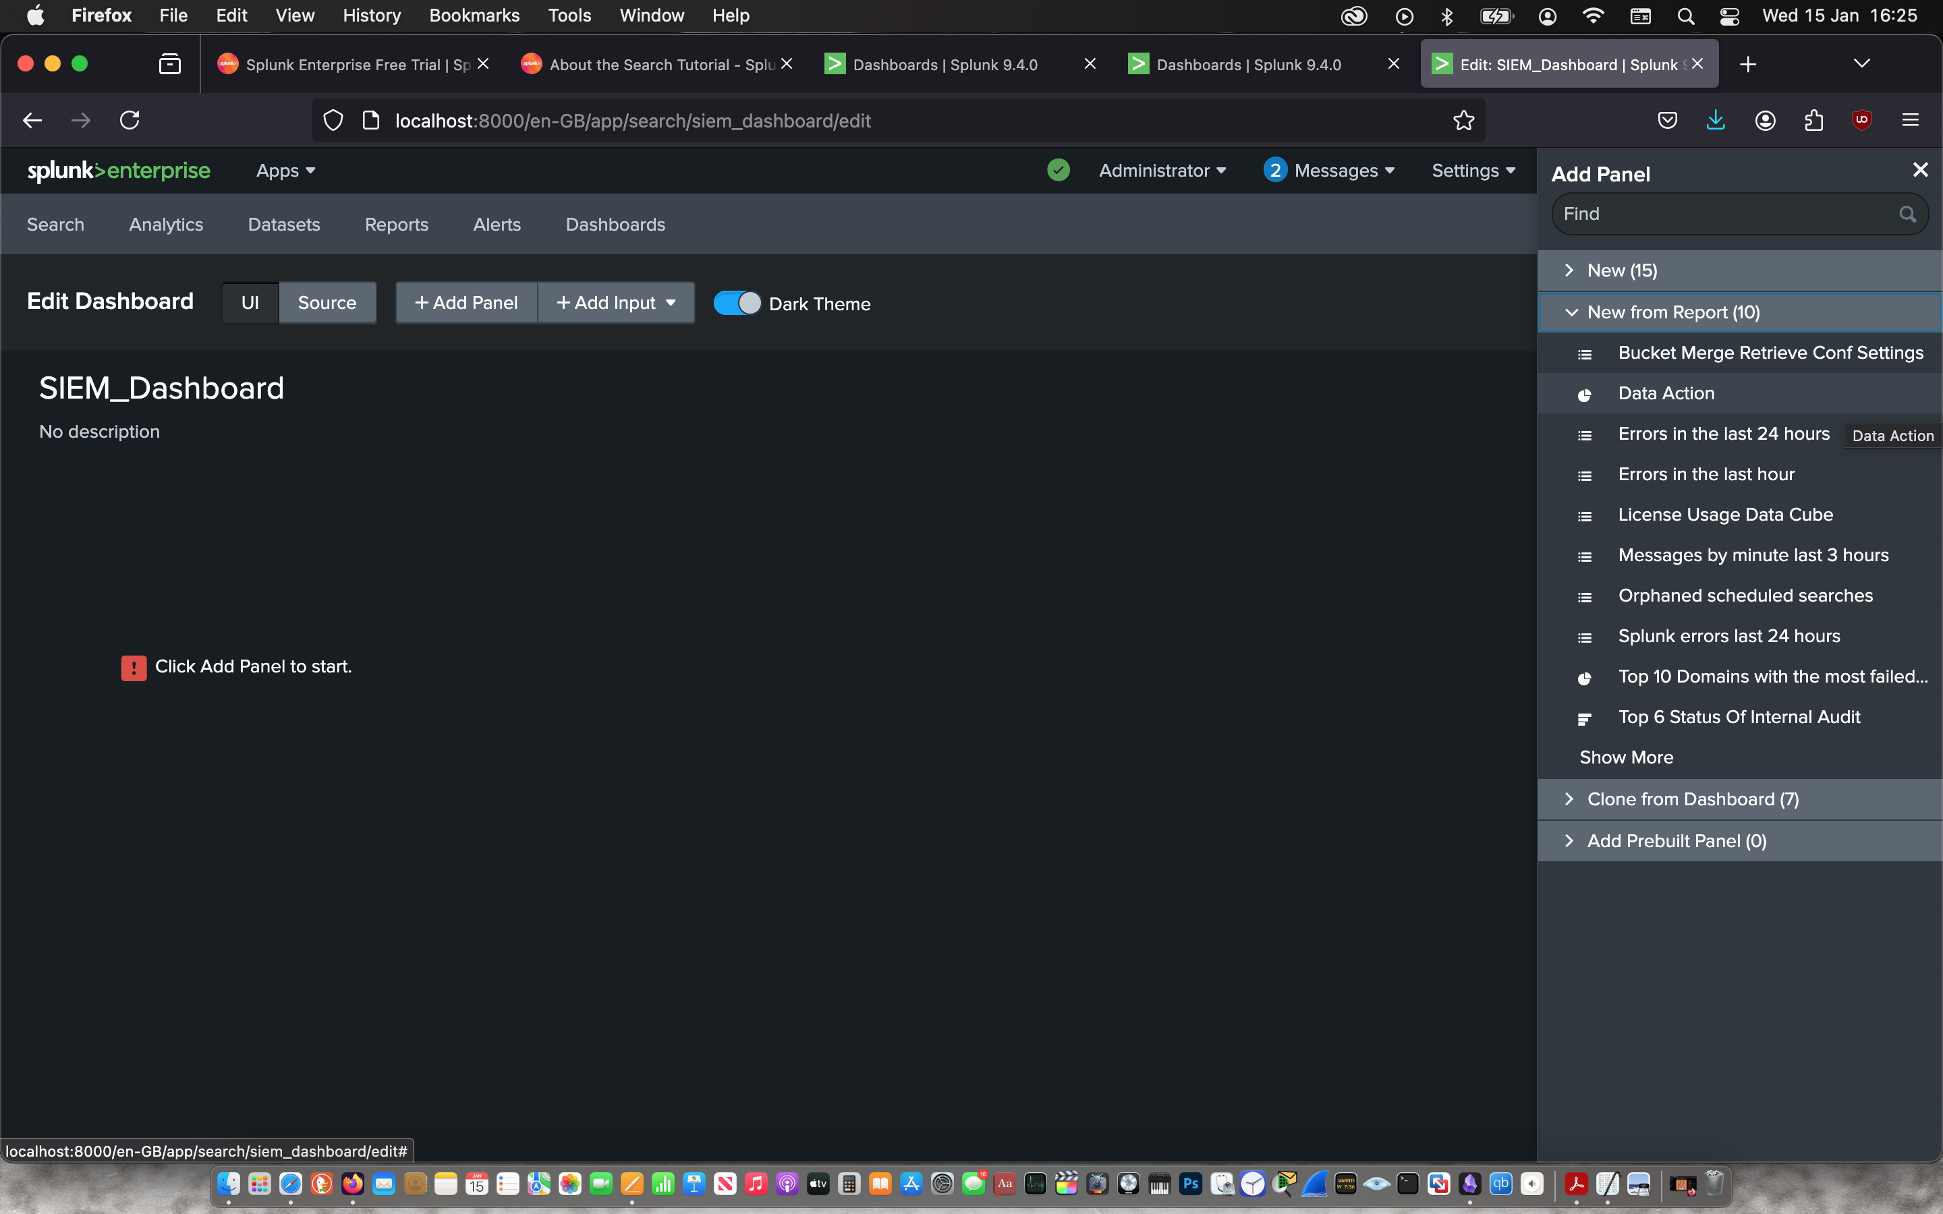Click pie chart icon beside Data Action

tap(1584, 395)
